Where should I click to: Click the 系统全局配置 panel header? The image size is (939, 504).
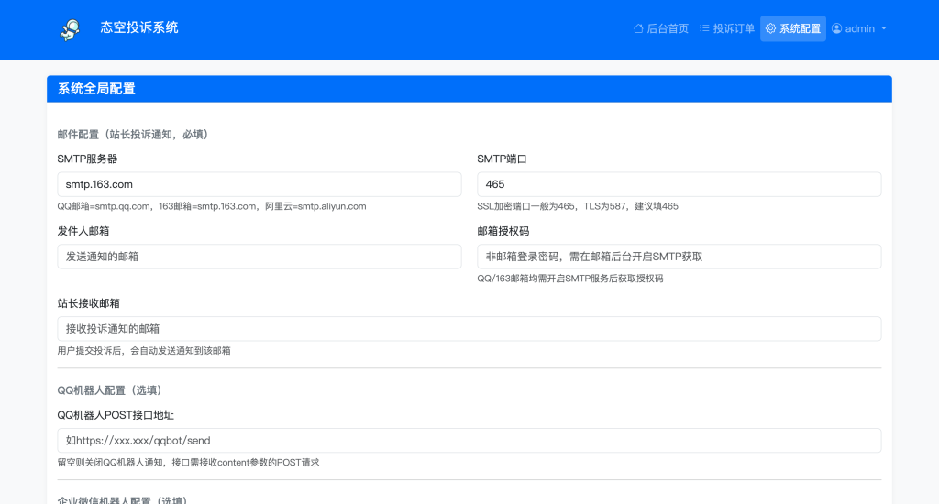pos(469,89)
